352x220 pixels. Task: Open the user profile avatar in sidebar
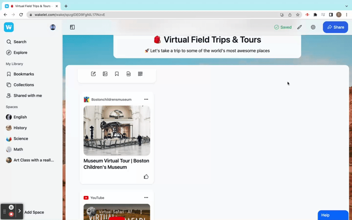[53, 27]
